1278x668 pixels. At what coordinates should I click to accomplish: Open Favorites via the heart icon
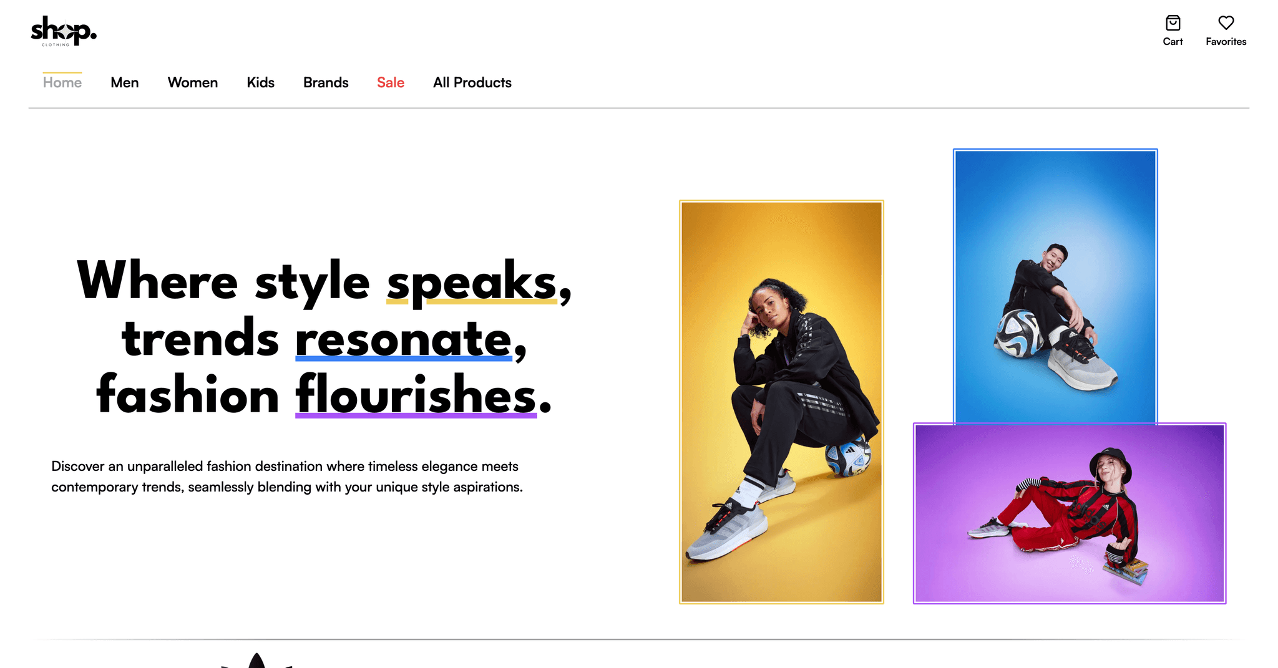point(1226,23)
